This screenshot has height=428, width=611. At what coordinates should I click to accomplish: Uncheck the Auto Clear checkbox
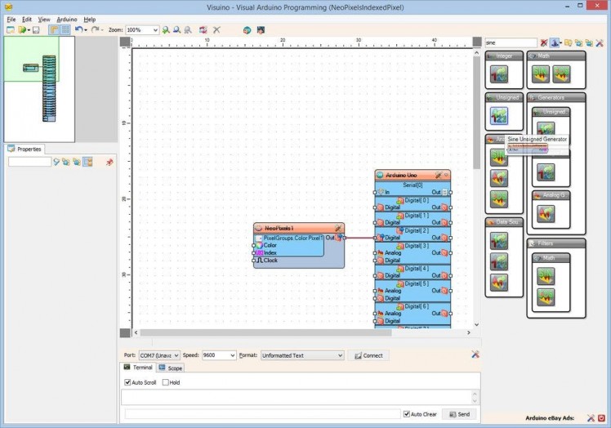(408, 414)
